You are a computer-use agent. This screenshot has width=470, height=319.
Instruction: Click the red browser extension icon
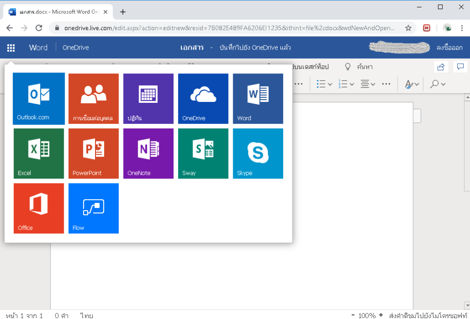pyautogui.click(x=426, y=28)
